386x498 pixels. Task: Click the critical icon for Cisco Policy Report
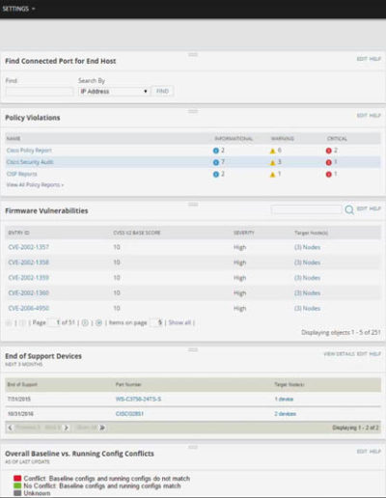coord(328,151)
